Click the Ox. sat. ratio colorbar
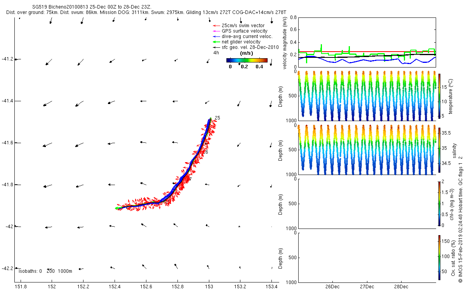466x291 pixels. click(440, 257)
